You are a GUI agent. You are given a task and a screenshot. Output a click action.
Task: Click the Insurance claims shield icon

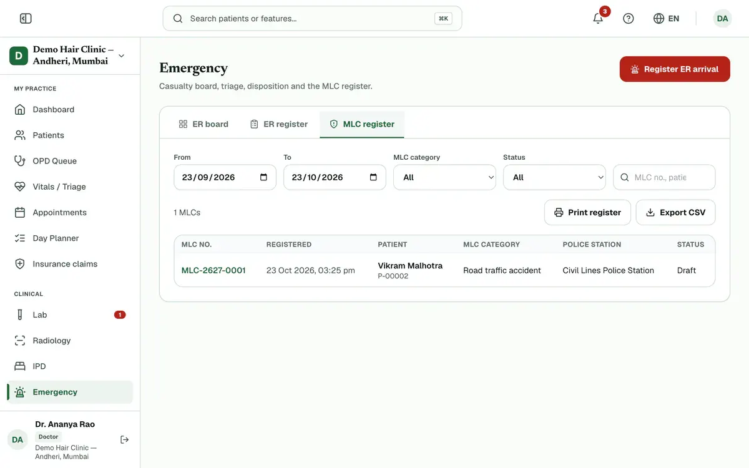pos(20,264)
